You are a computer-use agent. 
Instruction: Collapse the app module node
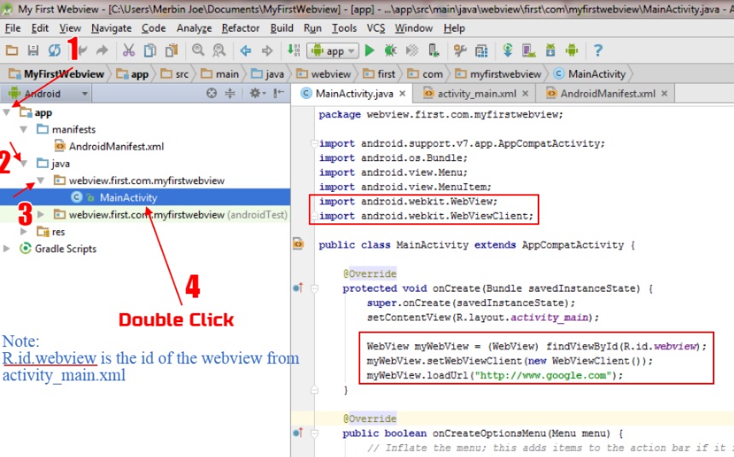pos(7,113)
